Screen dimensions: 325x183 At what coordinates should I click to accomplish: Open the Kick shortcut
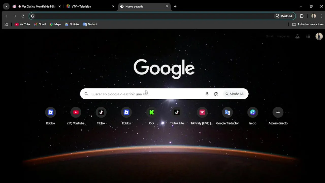coord(152,116)
